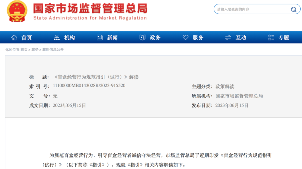Click the magnifier search icon
The image size is (302, 169).
[x=293, y=9]
